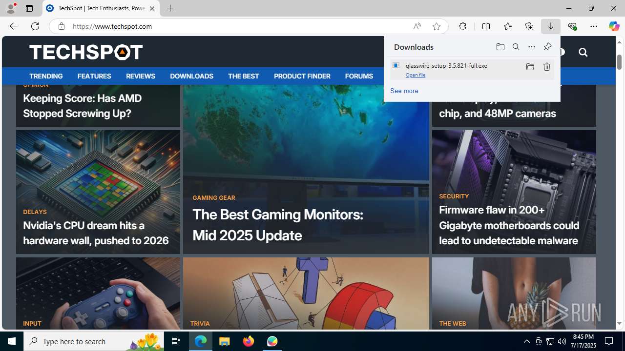Viewport: 625px width, 351px height.
Task: Show hidden system tray icons
Action: (526, 341)
